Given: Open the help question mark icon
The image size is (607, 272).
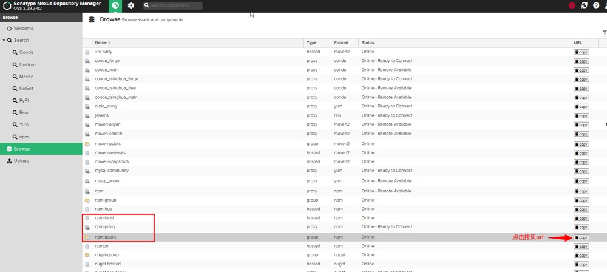Looking at the screenshot, I should coord(596,6).
